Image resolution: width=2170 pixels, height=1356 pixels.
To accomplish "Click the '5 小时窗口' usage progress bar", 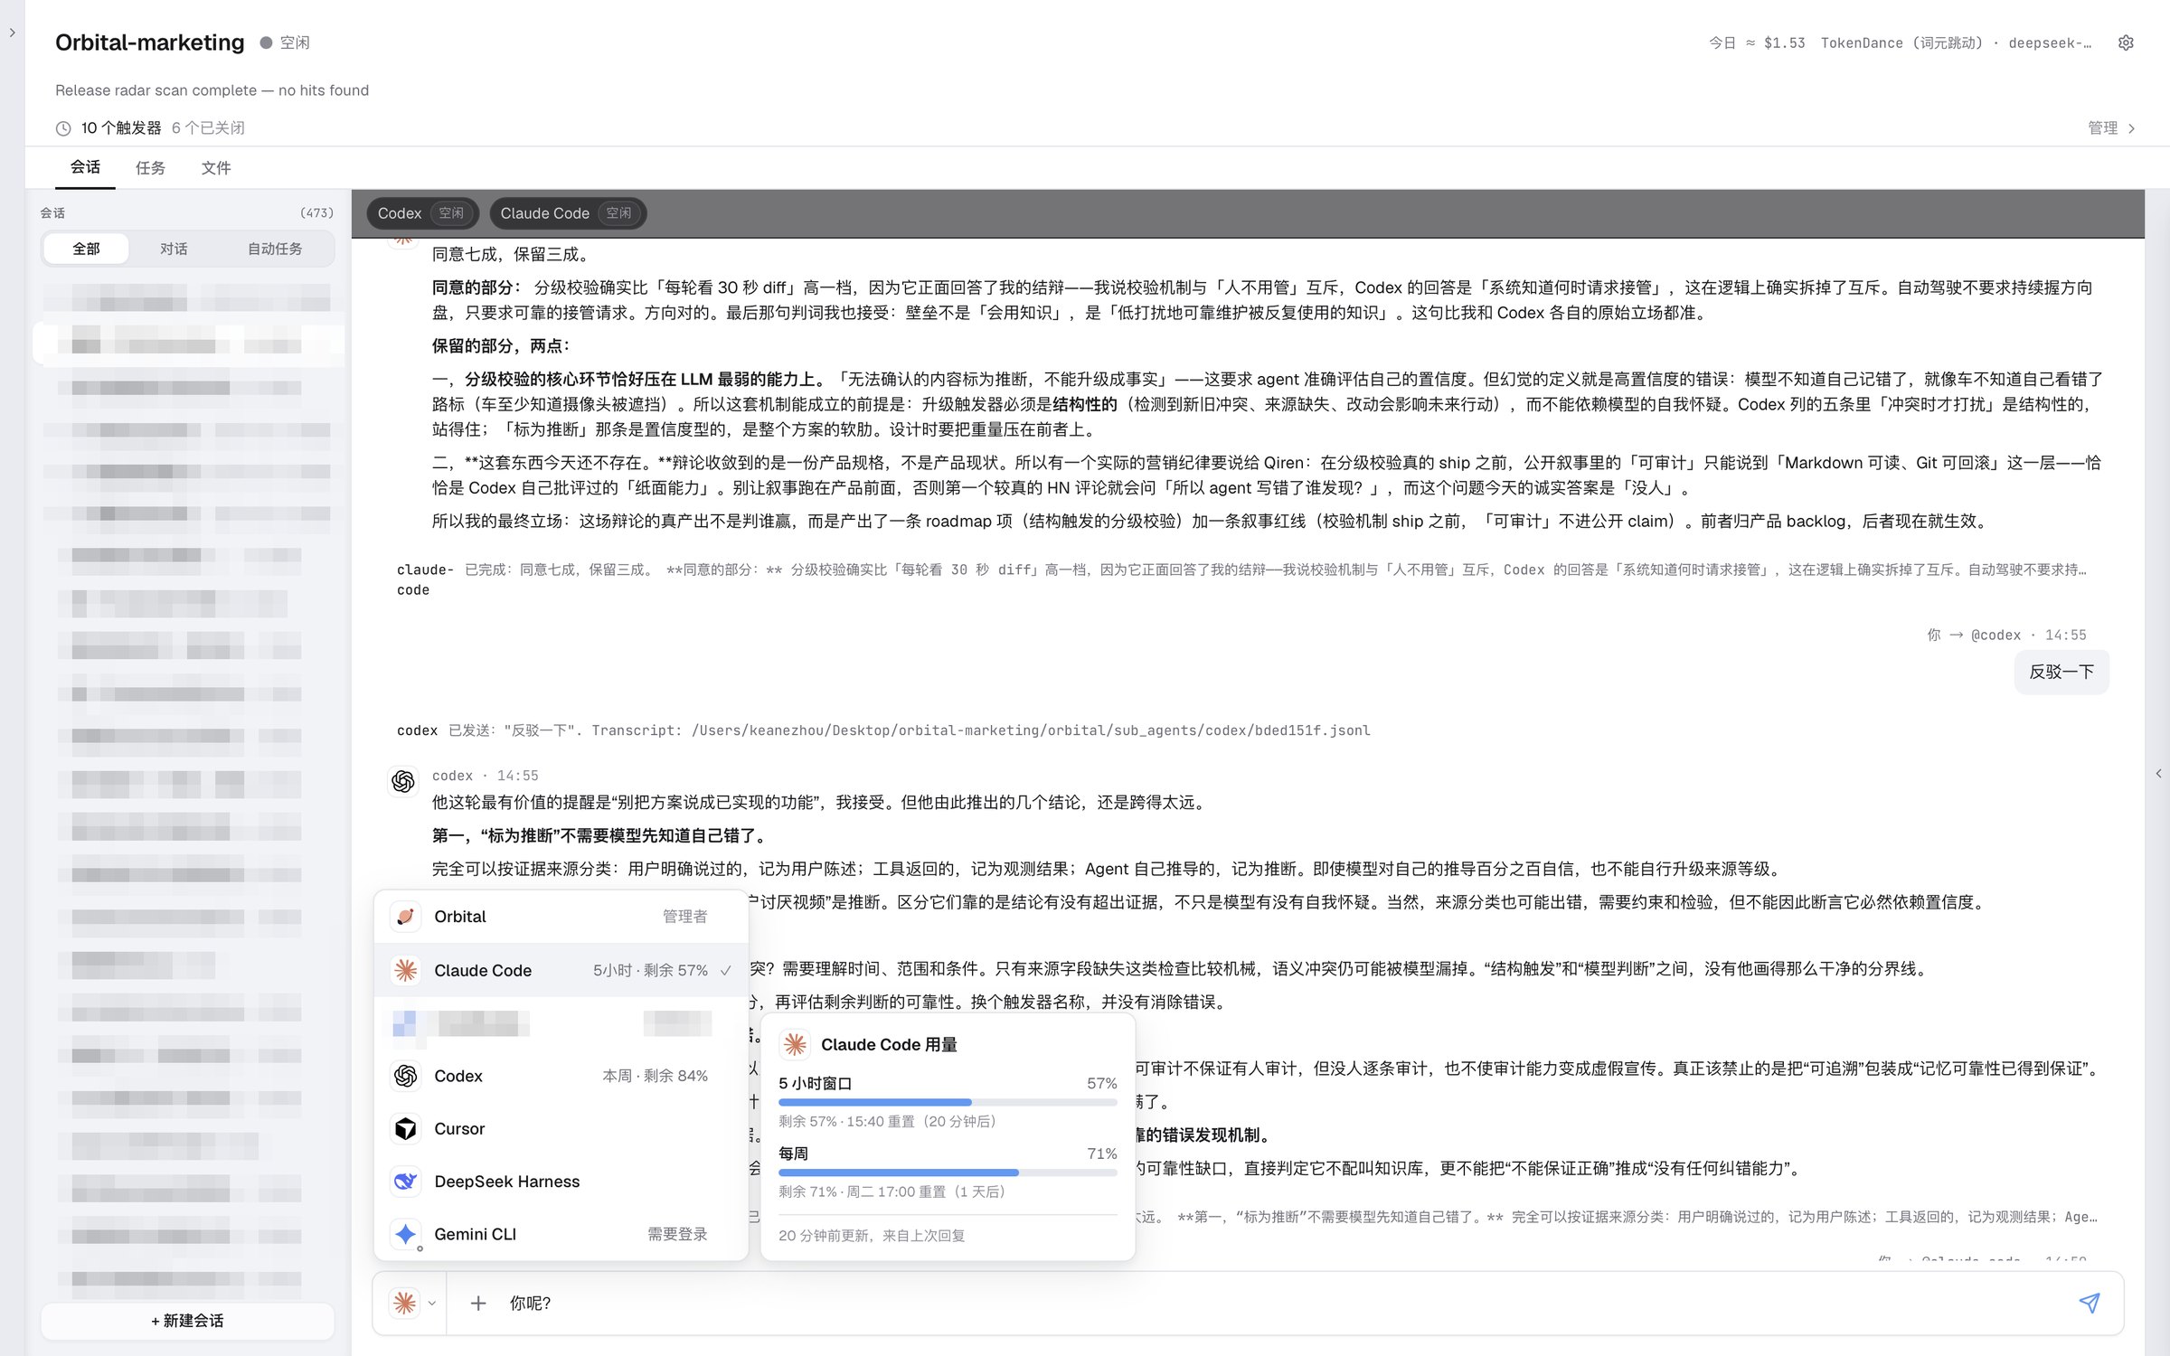I will pyautogui.click(x=948, y=1102).
